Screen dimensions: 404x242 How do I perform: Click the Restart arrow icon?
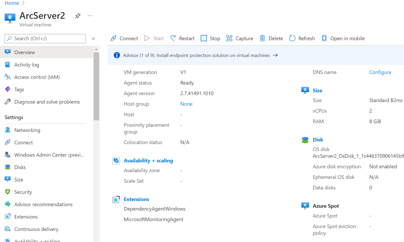click(x=173, y=38)
